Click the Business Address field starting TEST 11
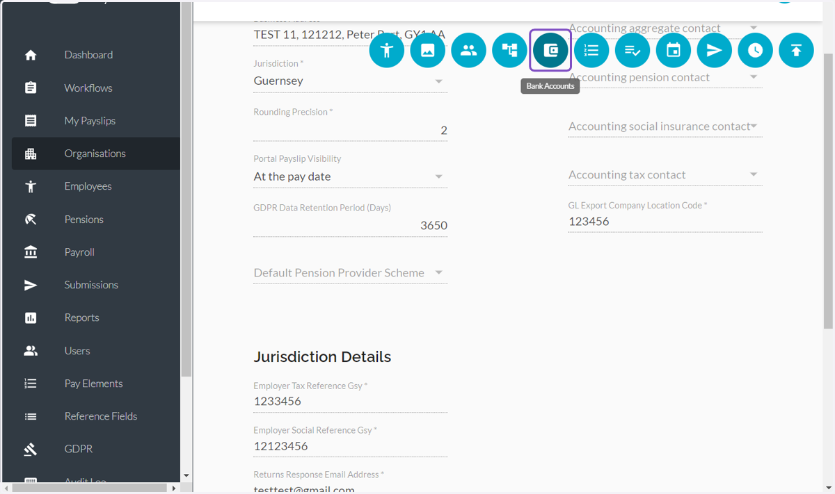Screen dimensions: 835x494 point(350,35)
